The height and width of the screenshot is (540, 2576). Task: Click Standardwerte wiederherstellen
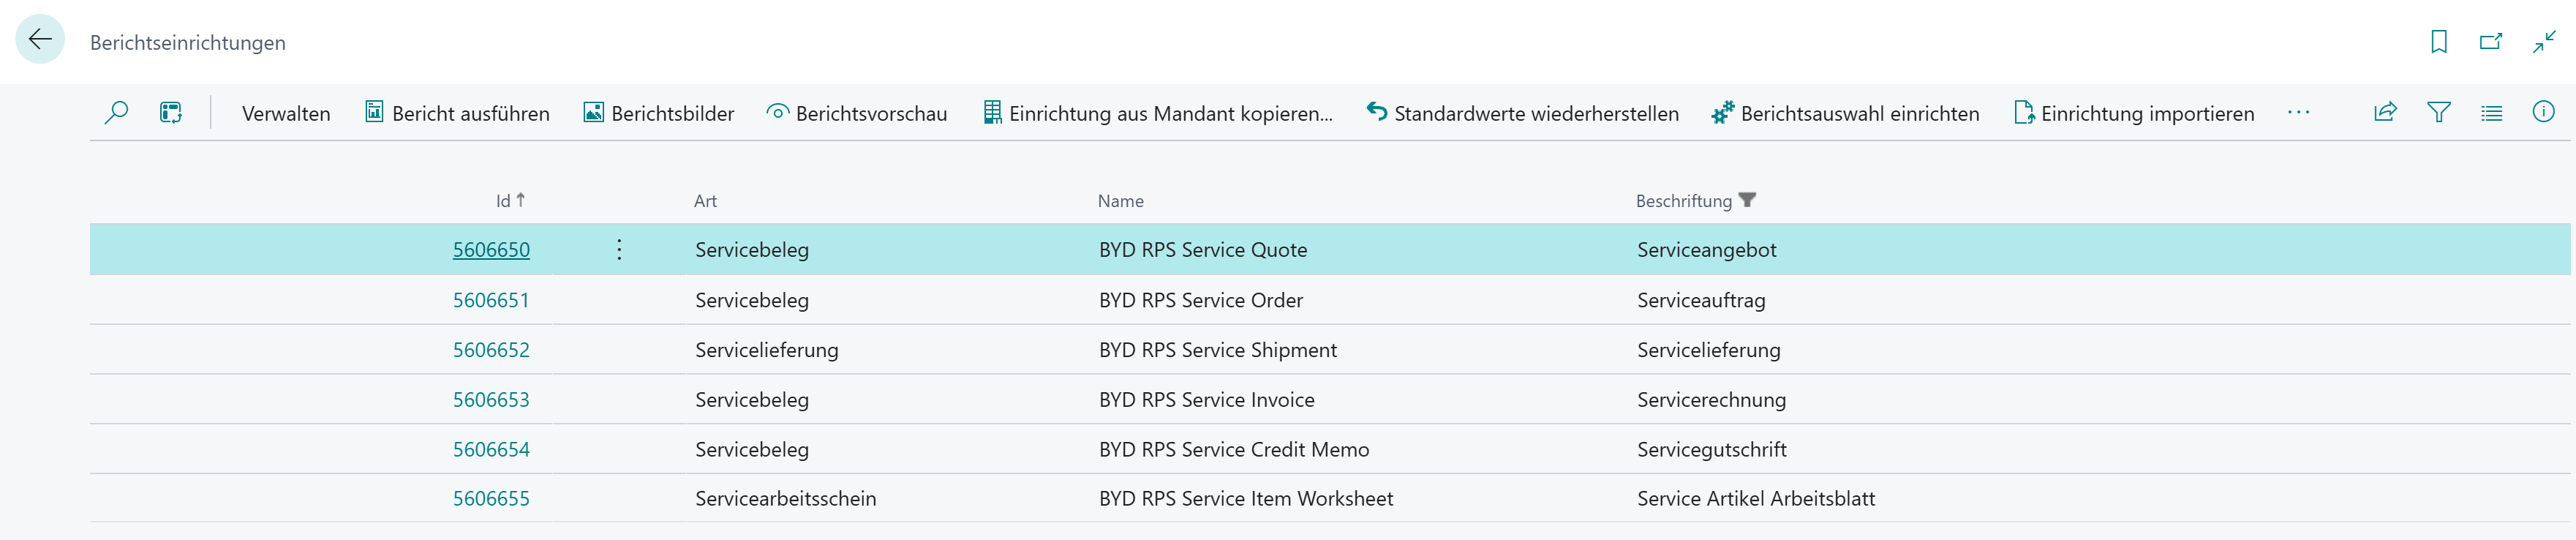click(x=1523, y=114)
